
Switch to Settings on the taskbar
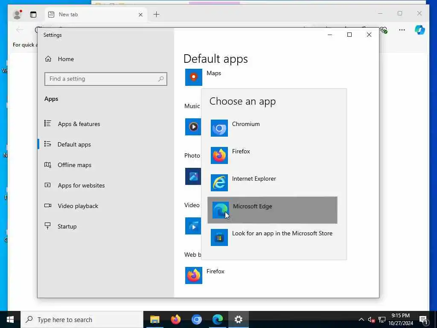point(238,319)
